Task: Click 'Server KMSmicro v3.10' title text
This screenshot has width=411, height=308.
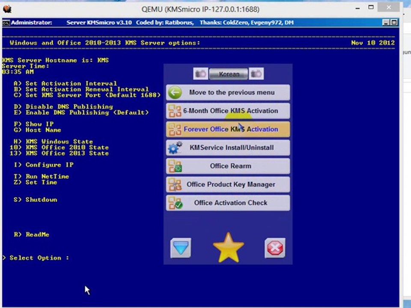Action: (x=99, y=23)
